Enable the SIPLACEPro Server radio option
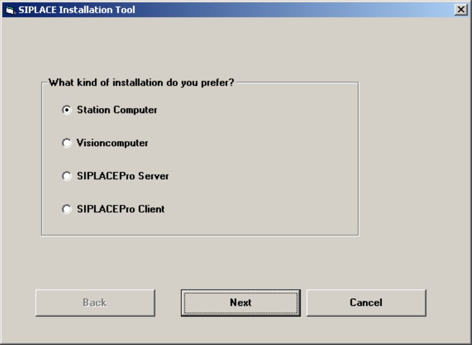472x345 pixels. pyautogui.click(x=67, y=176)
